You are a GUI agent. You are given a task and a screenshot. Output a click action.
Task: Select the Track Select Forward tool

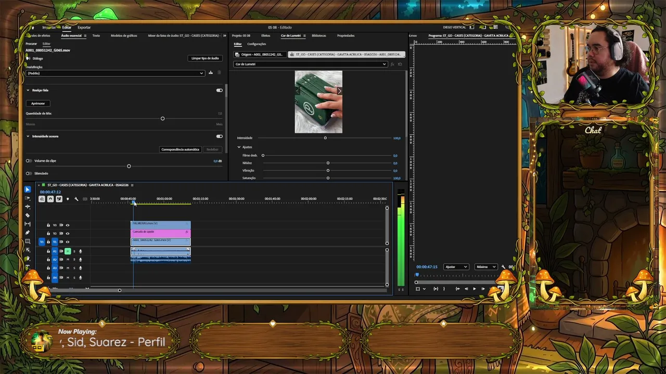click(x=28, y=198)
